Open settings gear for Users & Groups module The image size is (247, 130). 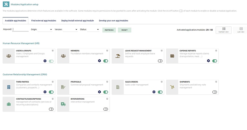point(45,61)
